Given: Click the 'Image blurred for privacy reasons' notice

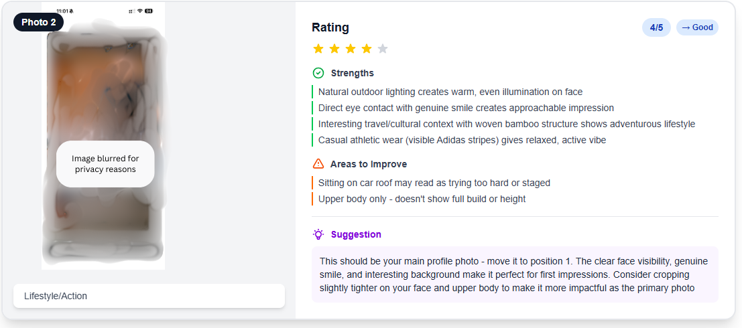Looking at the screenshot, I should (105, 164).
